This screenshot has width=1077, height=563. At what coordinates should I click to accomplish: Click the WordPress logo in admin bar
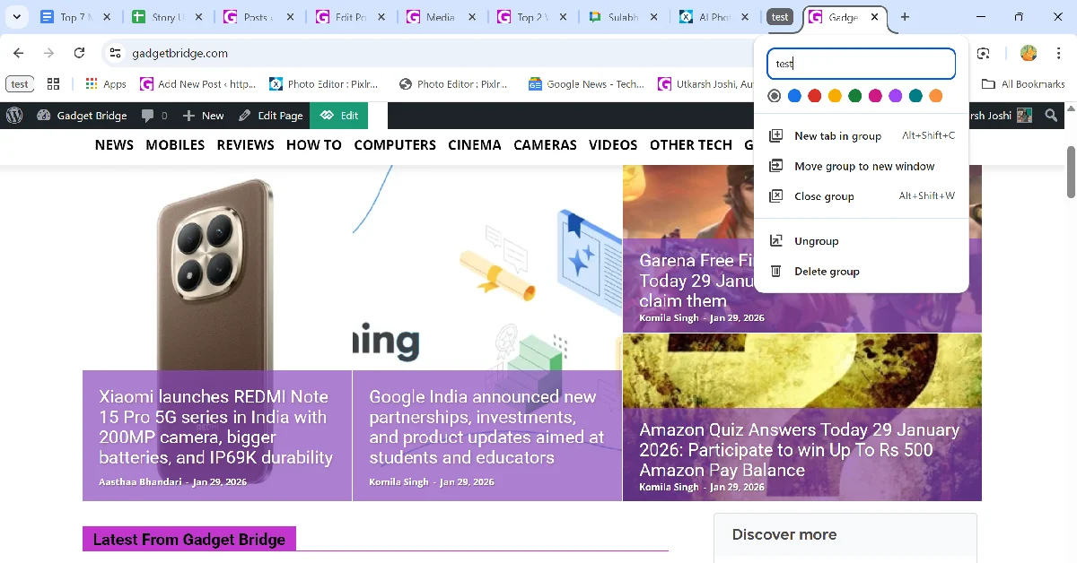(x=14, y=116)
